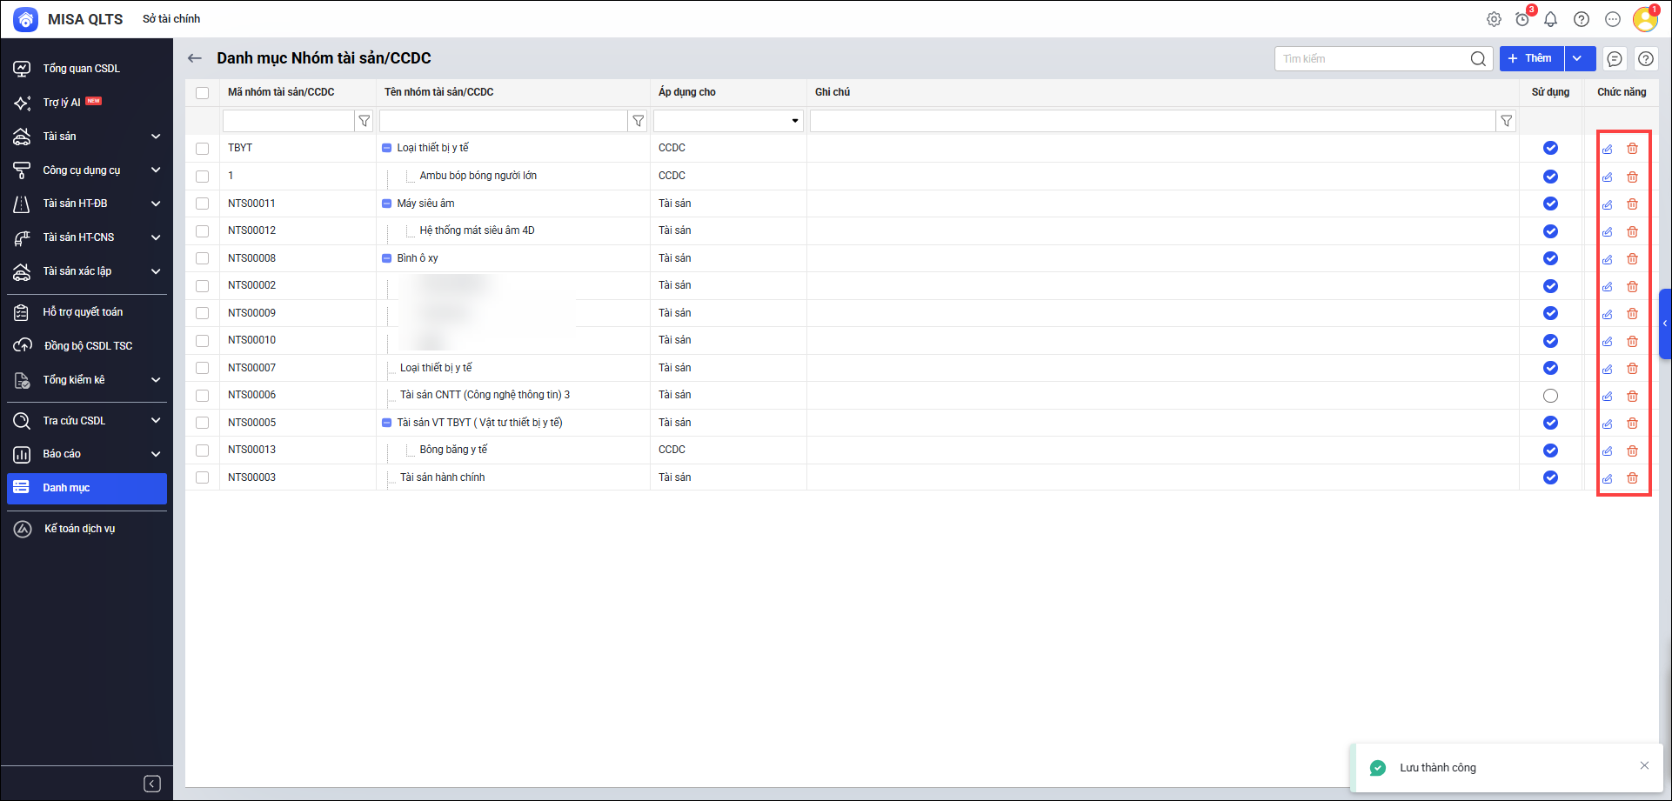The height and width of the screenshot is (801, 1672).
Task: Click the edit icon for TBYT row
Action: pyautogui.click(x=1608, y=149)
